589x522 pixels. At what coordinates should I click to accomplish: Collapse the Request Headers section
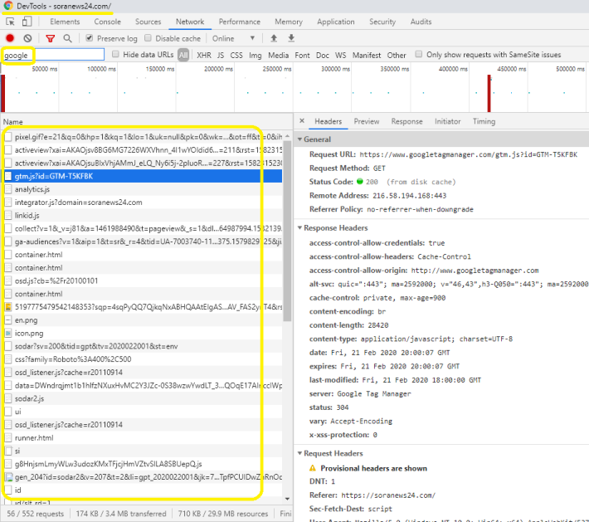point(299,454)
